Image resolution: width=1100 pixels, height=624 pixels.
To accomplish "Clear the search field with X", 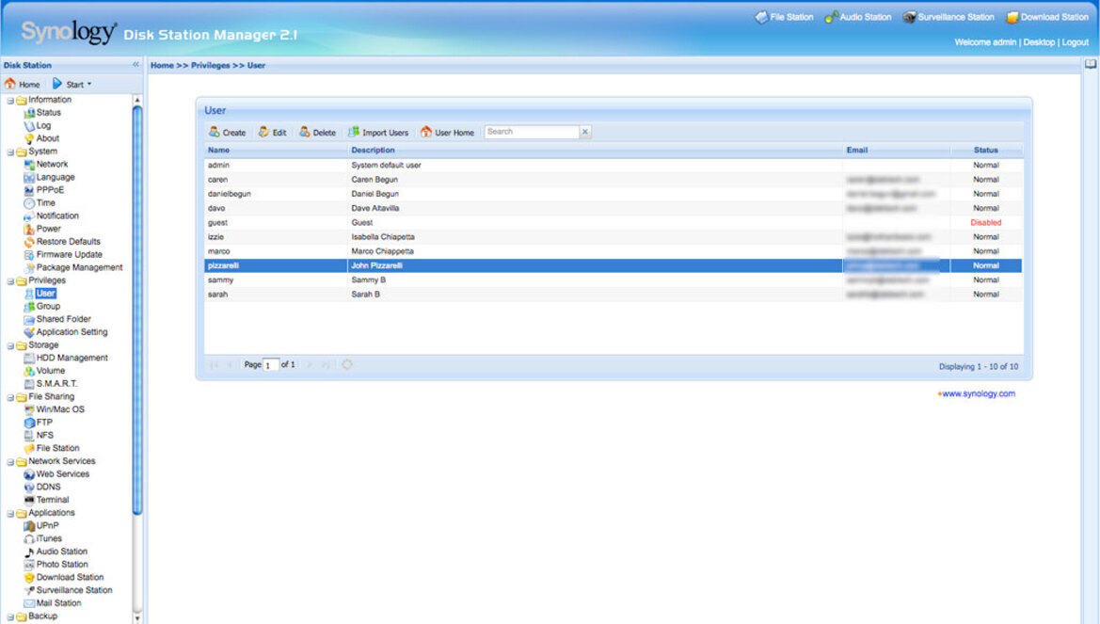I will 585,132.
